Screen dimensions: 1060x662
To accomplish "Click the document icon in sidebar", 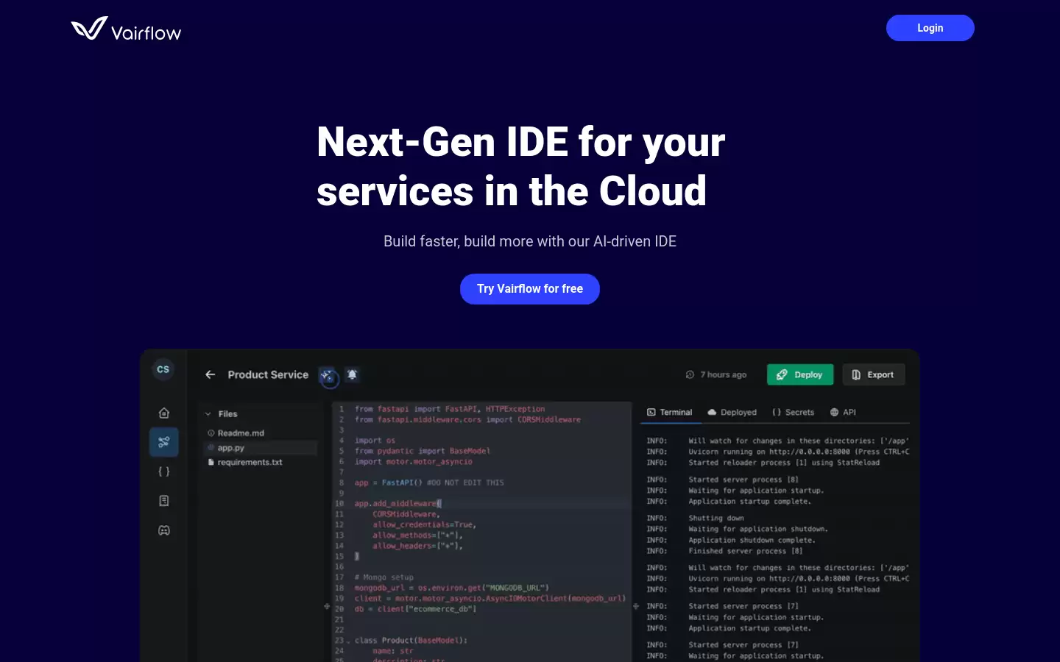I will click(164, 501).
